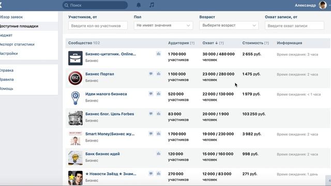Open comment icon for Идеи малого бизнеса
331x186 pixels.
click(x=151, y=94)
